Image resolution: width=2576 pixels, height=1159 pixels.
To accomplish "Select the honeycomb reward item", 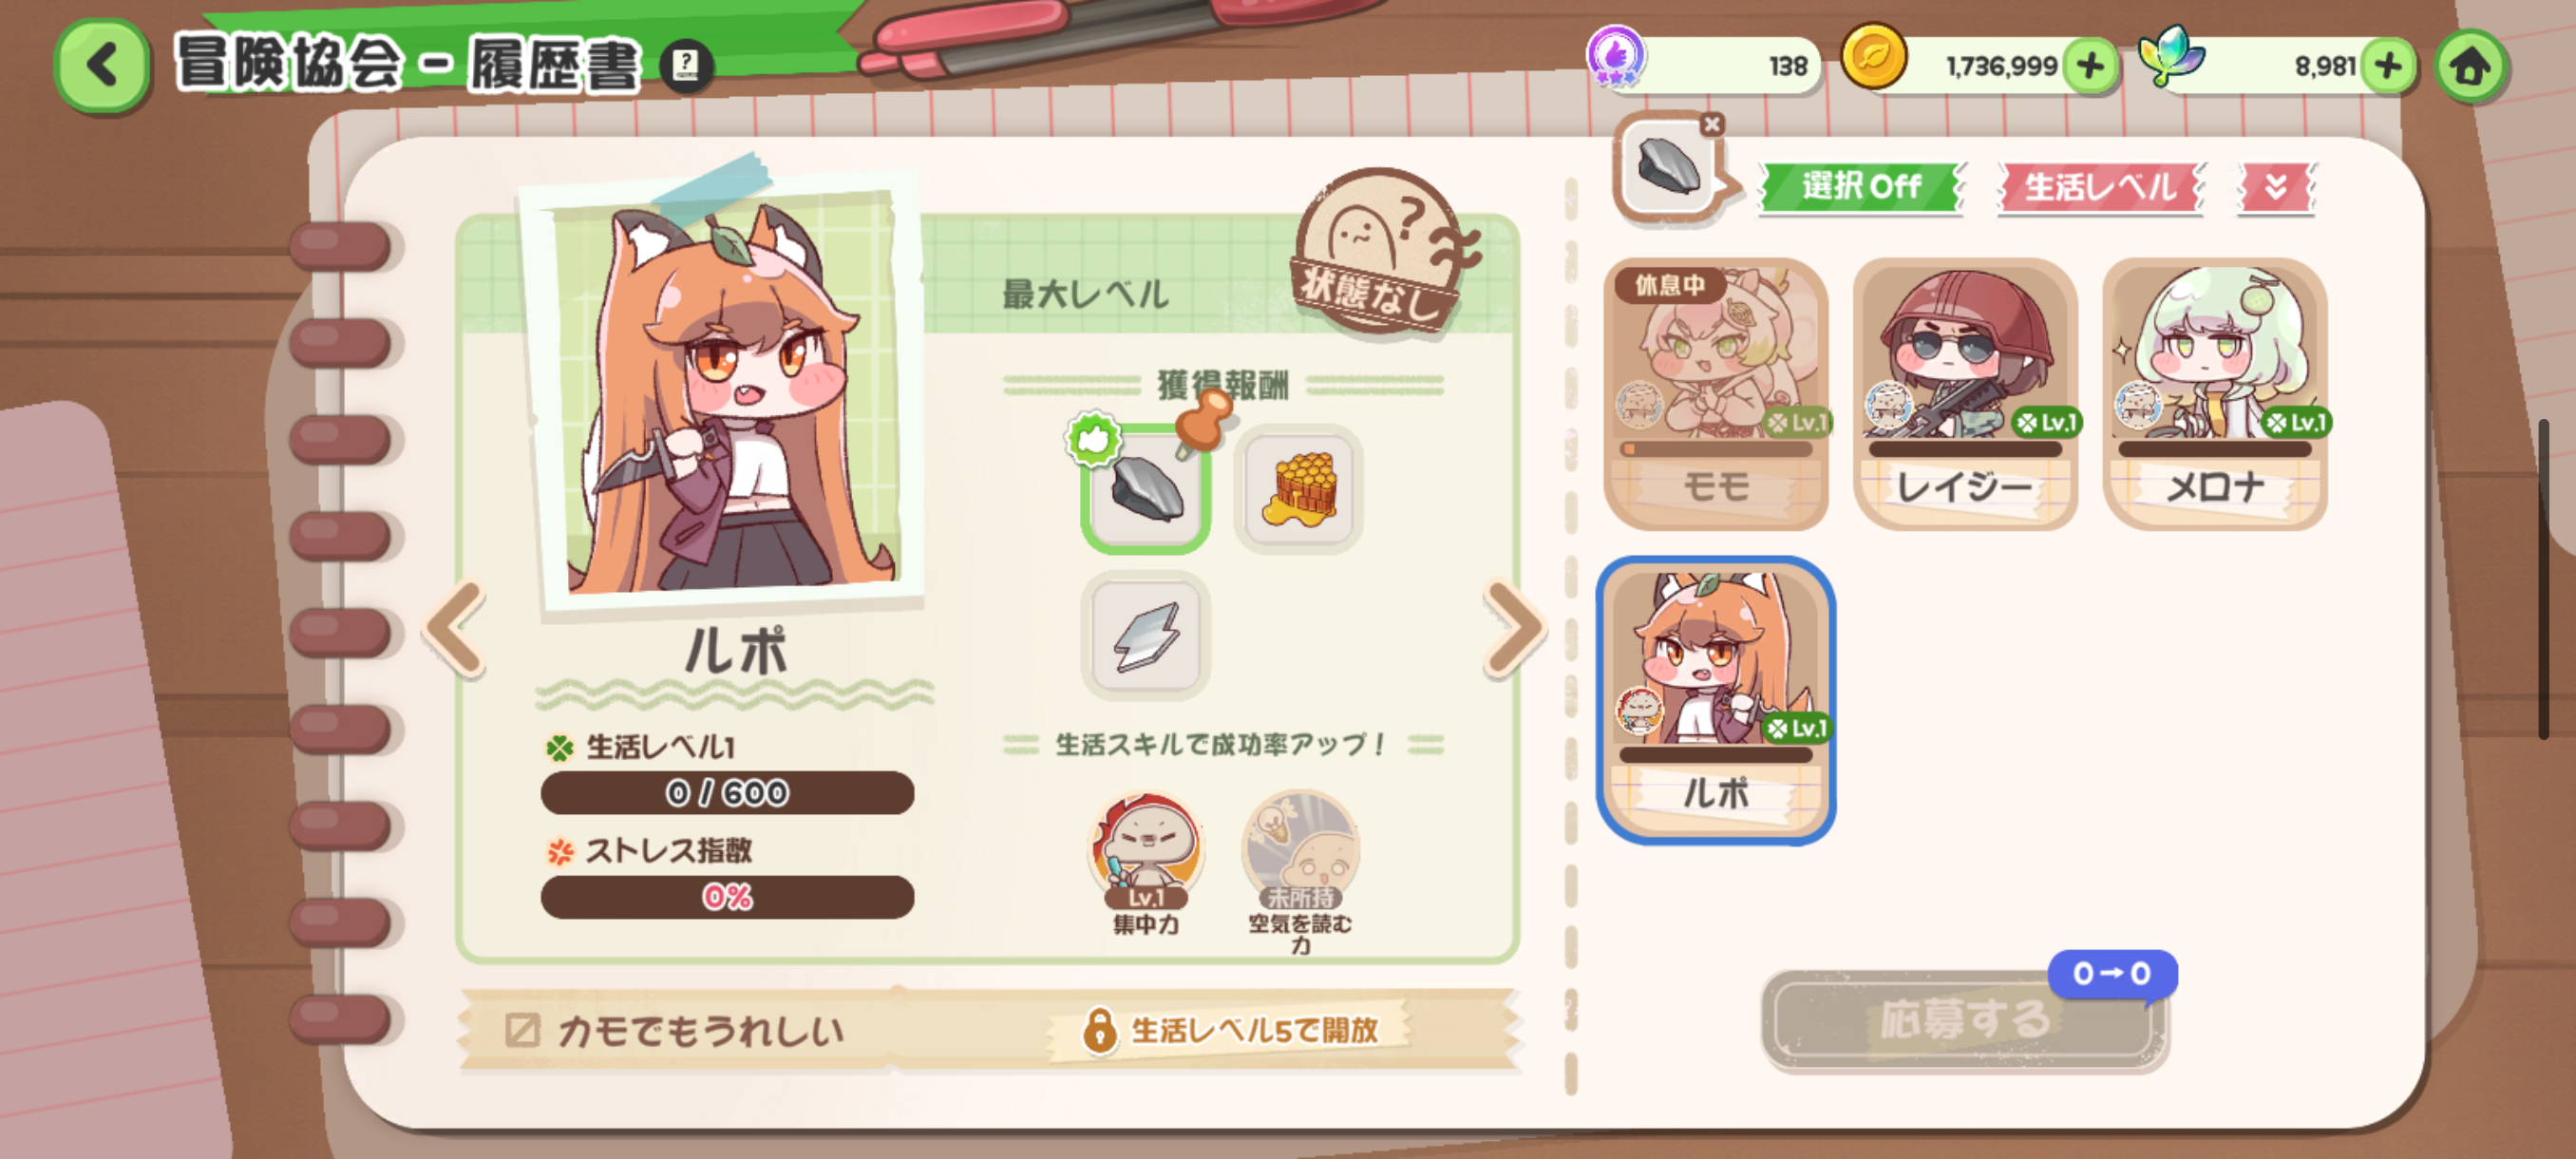I will click(1298, 489).
